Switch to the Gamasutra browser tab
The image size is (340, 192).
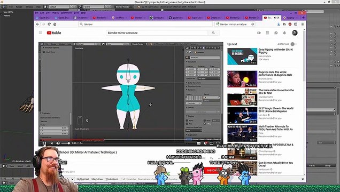coord(157,18)
